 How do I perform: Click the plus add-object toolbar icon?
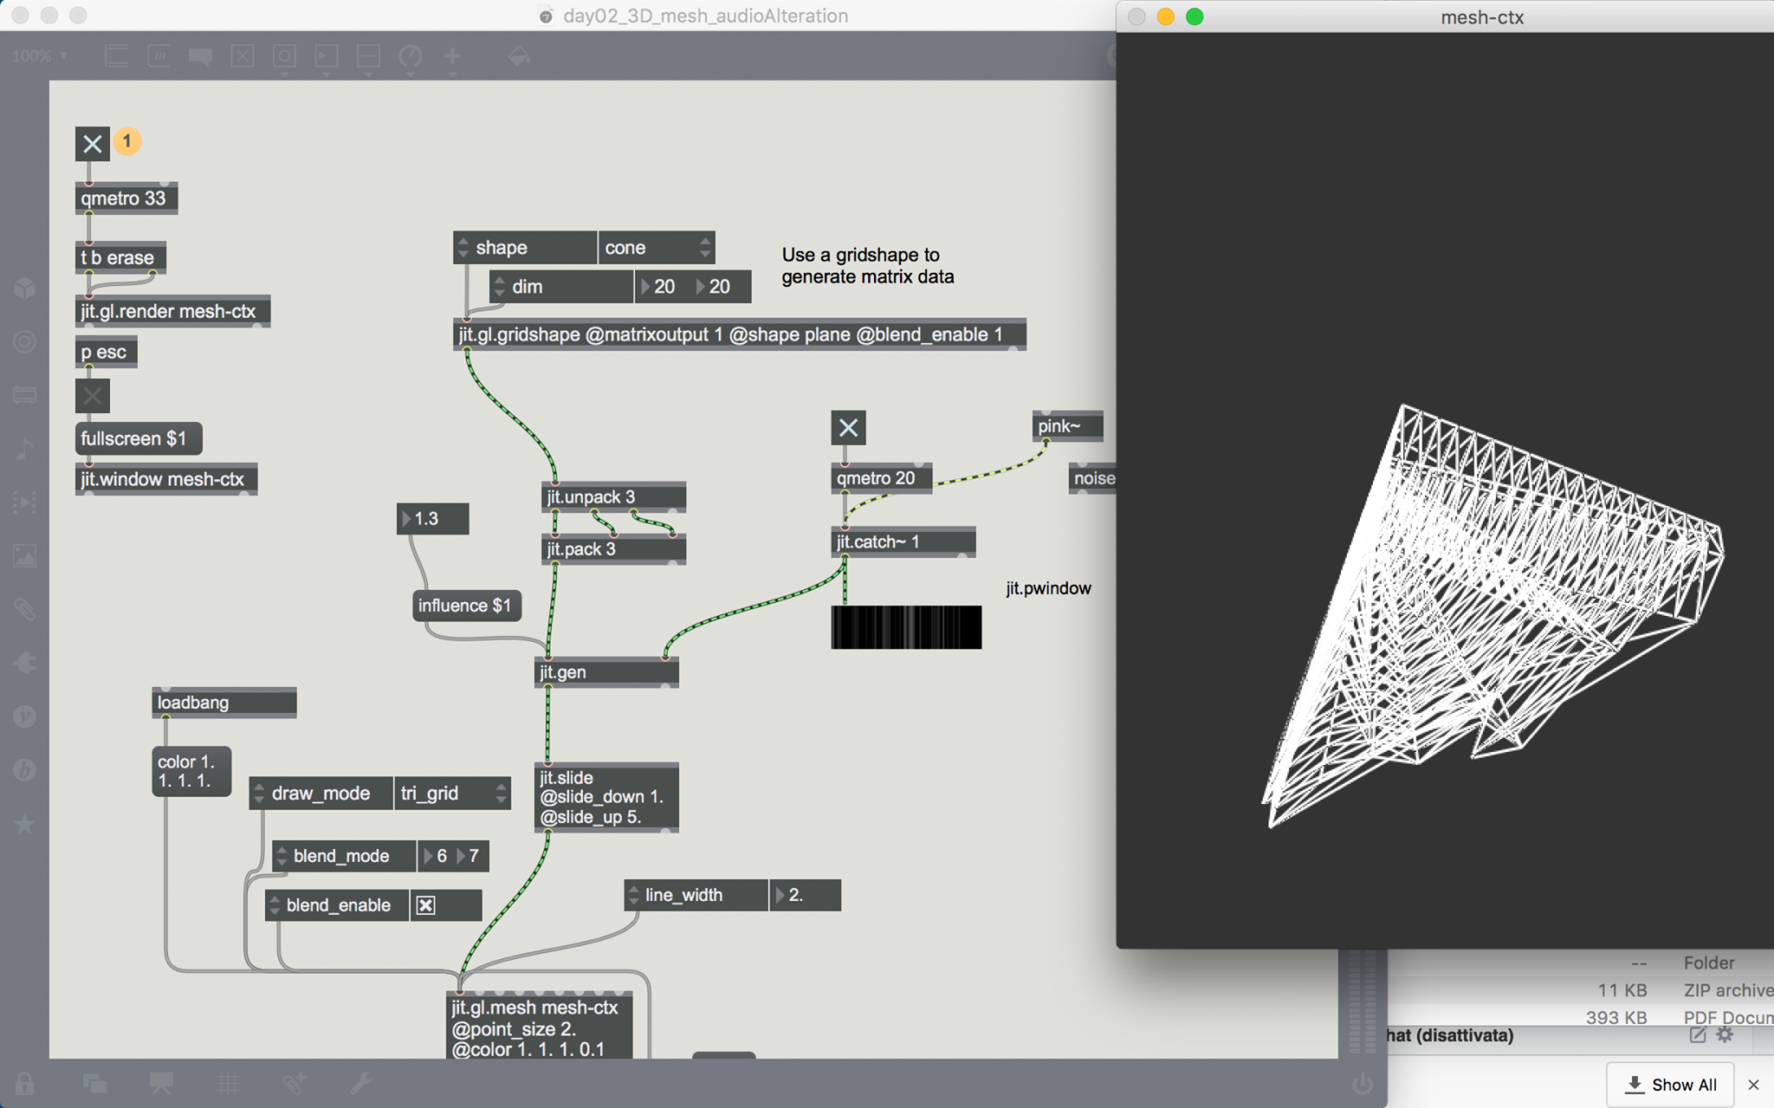tap(452, 56)
